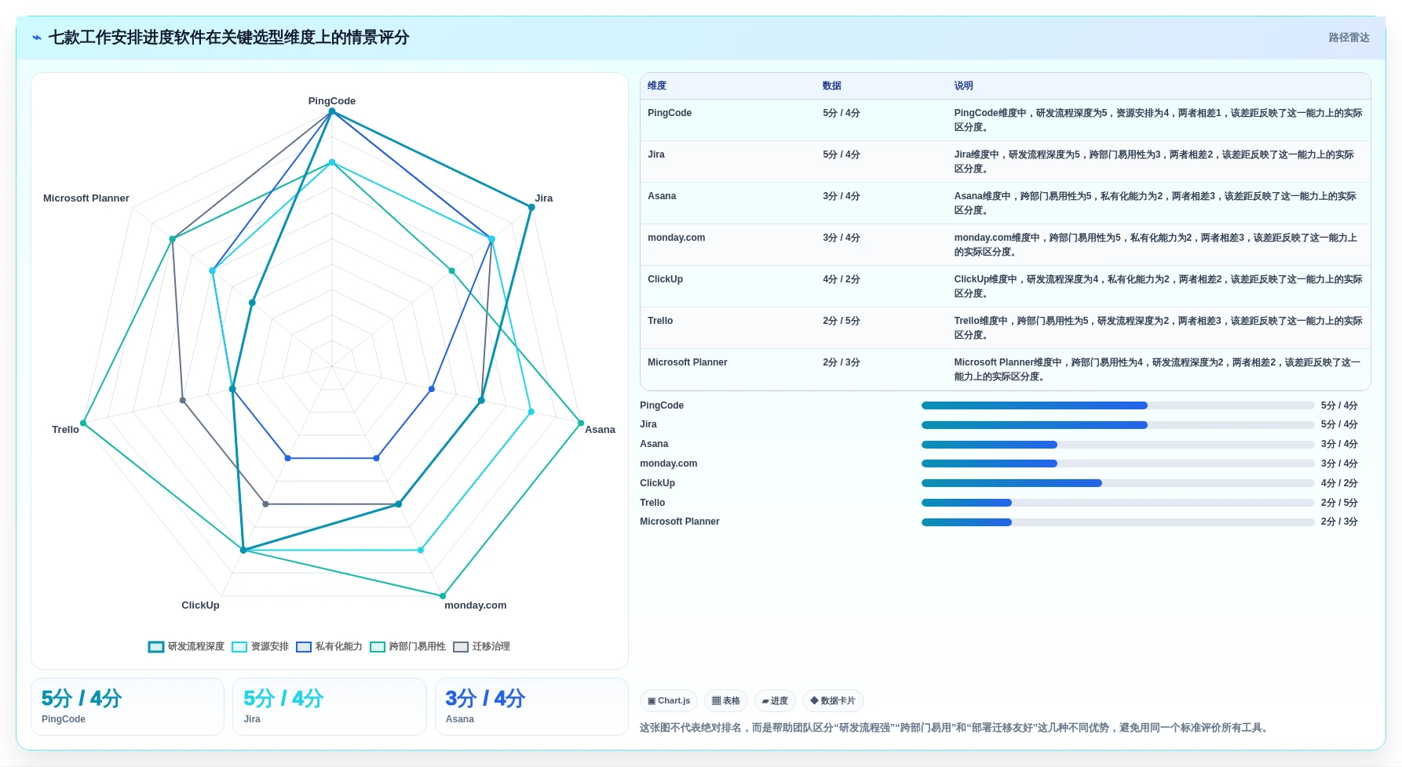Toggle 研发流程深度 legend series
1402x767 pixels.
(186, 647)
